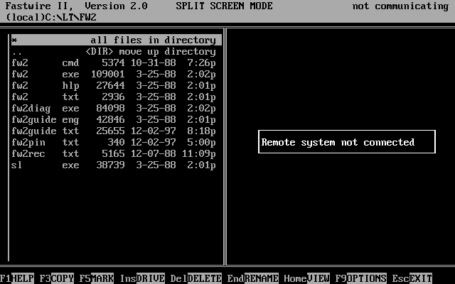The image size is (455, 284).
Task: Click the 10-31-88 date of fw2.cmd
Action: pos(154,63)
